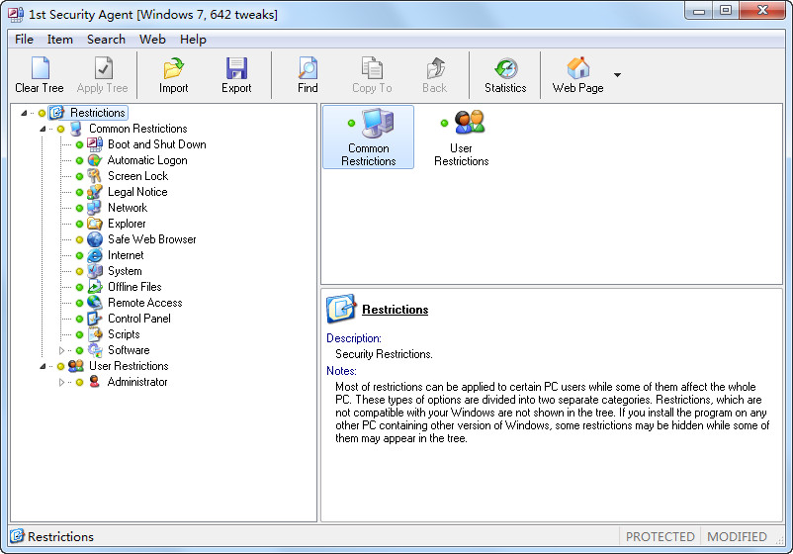Open the Item menu
Viewport: 793px width, 554px height.
point(59,40)
